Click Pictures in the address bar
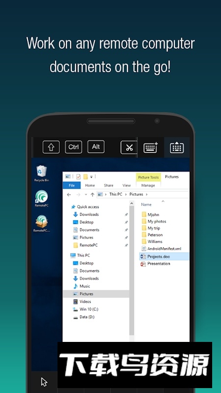This screenshot has width=221, height=393. point(137,194)
